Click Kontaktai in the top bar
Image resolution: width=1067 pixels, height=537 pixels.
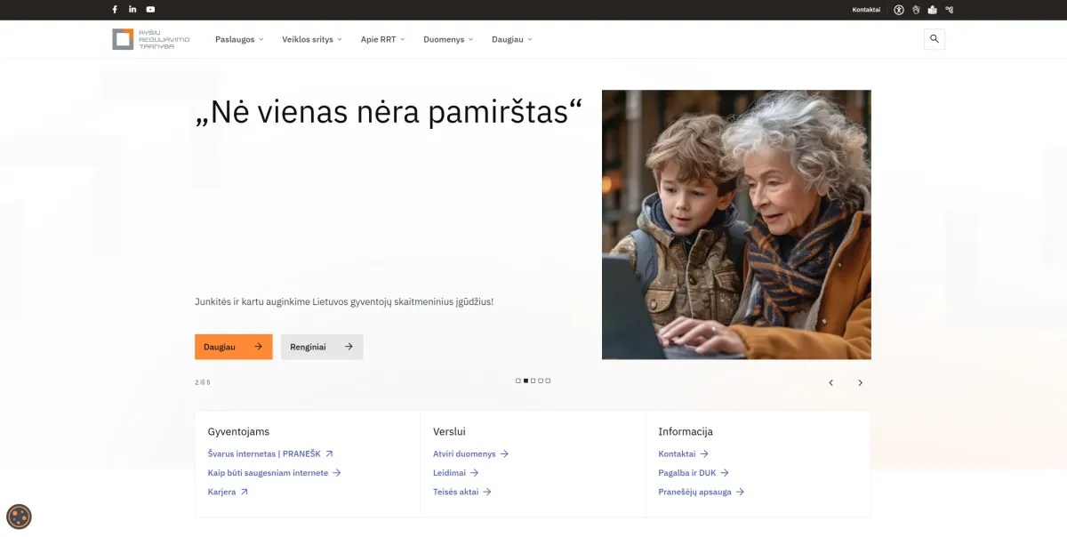pos(866,10)
